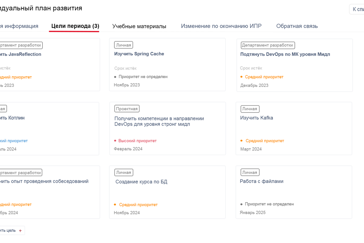Click the back-to-list button in top right corner
Image resolution: width=364 pixels, height=243 pixels.
point(358,9)
